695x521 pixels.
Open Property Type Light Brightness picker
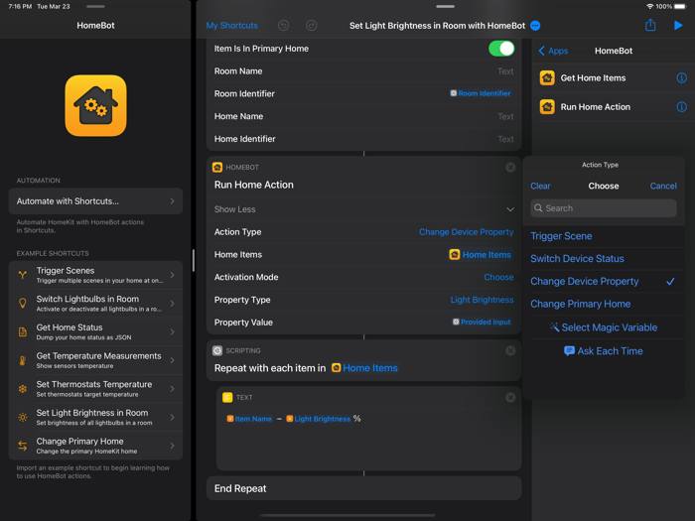point(482,300)
